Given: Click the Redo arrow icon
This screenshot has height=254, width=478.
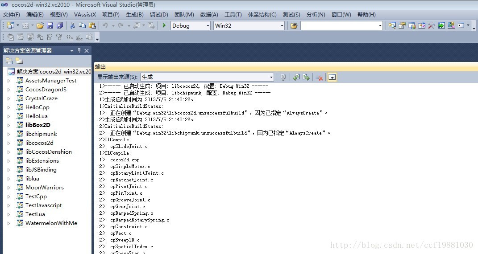Looking at the screenshot, I should point(121,25).
